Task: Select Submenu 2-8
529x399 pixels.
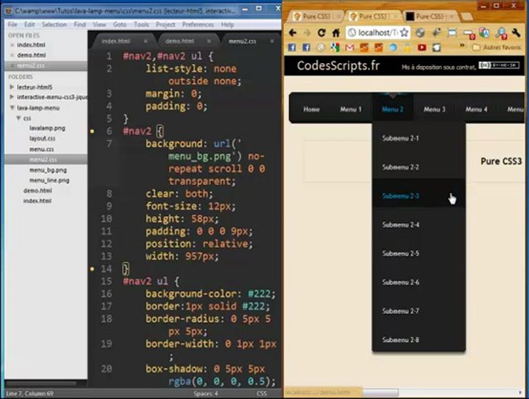Action: point(419,340)
